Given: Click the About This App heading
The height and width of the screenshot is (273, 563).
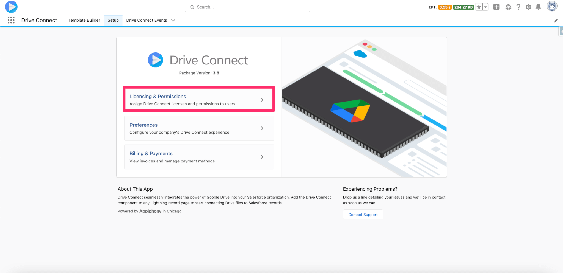Looking at the screenshot, I should pos(135,189).
